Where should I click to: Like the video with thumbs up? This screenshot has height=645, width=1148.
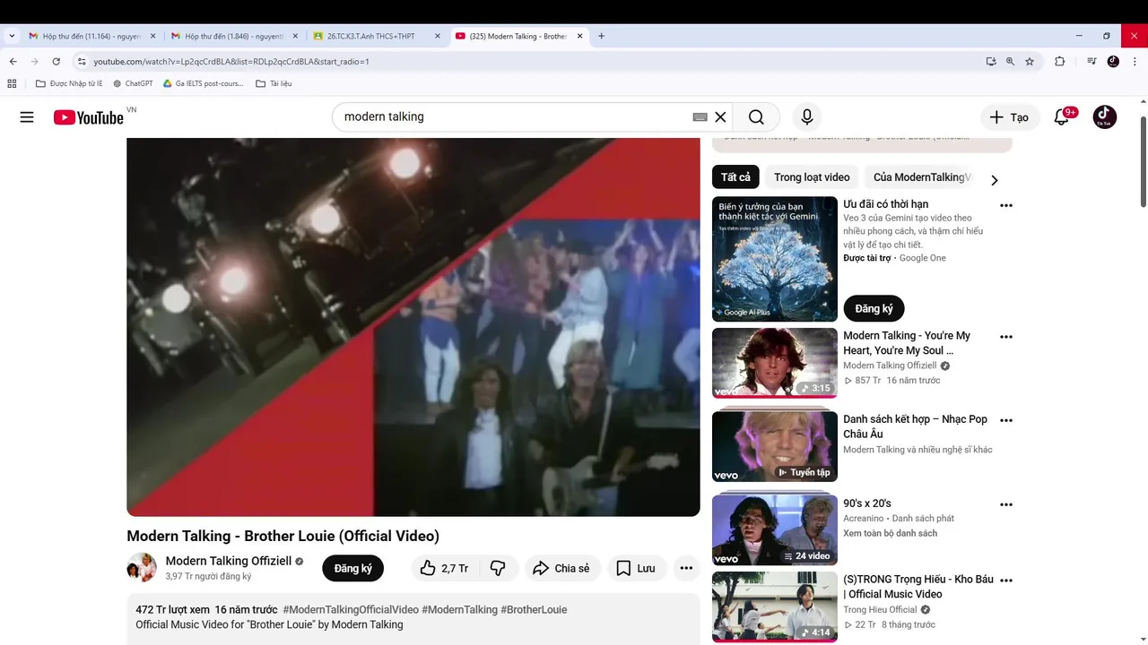pos(446,568)
